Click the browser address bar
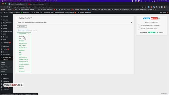This screenshot has height=95, width=169. pos(76,7)
